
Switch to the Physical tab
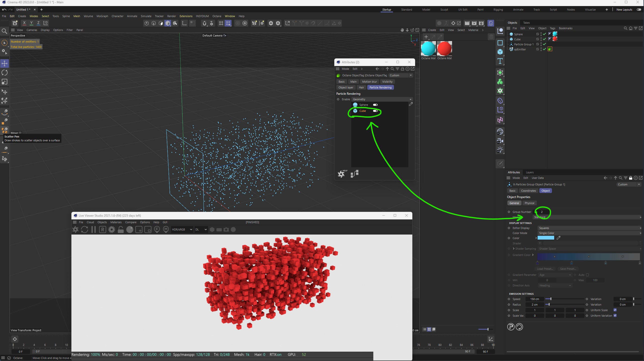(x=529, y=203)
